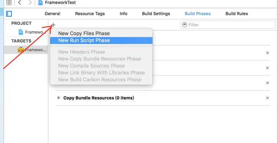278x143 pixels.
Task: Switch to the Build Rules tab
Action: [x=237, y=13]
